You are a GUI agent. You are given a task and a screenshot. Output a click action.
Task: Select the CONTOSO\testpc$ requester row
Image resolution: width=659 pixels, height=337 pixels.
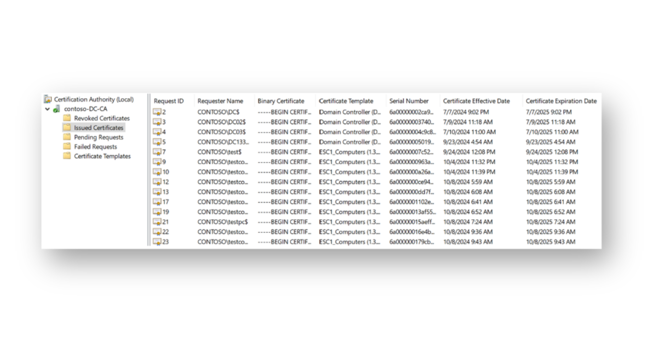pyautogui.click(x=222, y=222)
